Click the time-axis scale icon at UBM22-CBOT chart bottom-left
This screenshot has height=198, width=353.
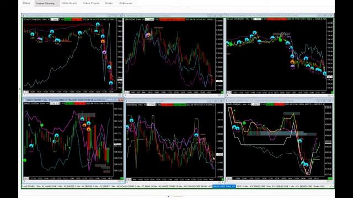click(26, 178)
